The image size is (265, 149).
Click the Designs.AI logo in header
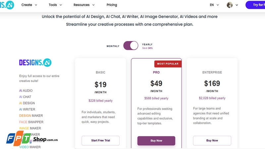pos(7,5)
